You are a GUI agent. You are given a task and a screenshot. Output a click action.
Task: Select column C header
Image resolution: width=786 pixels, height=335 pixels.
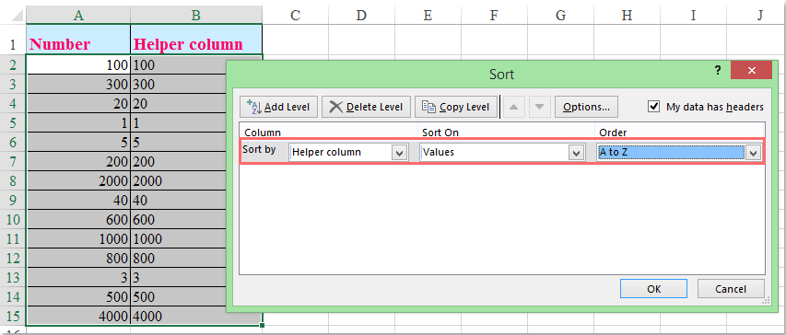295,16
